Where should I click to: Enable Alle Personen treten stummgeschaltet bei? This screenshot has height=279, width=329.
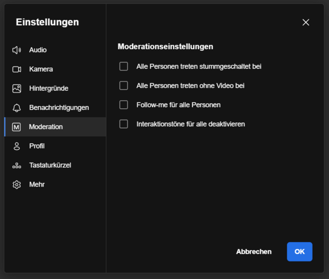(123, 66)
